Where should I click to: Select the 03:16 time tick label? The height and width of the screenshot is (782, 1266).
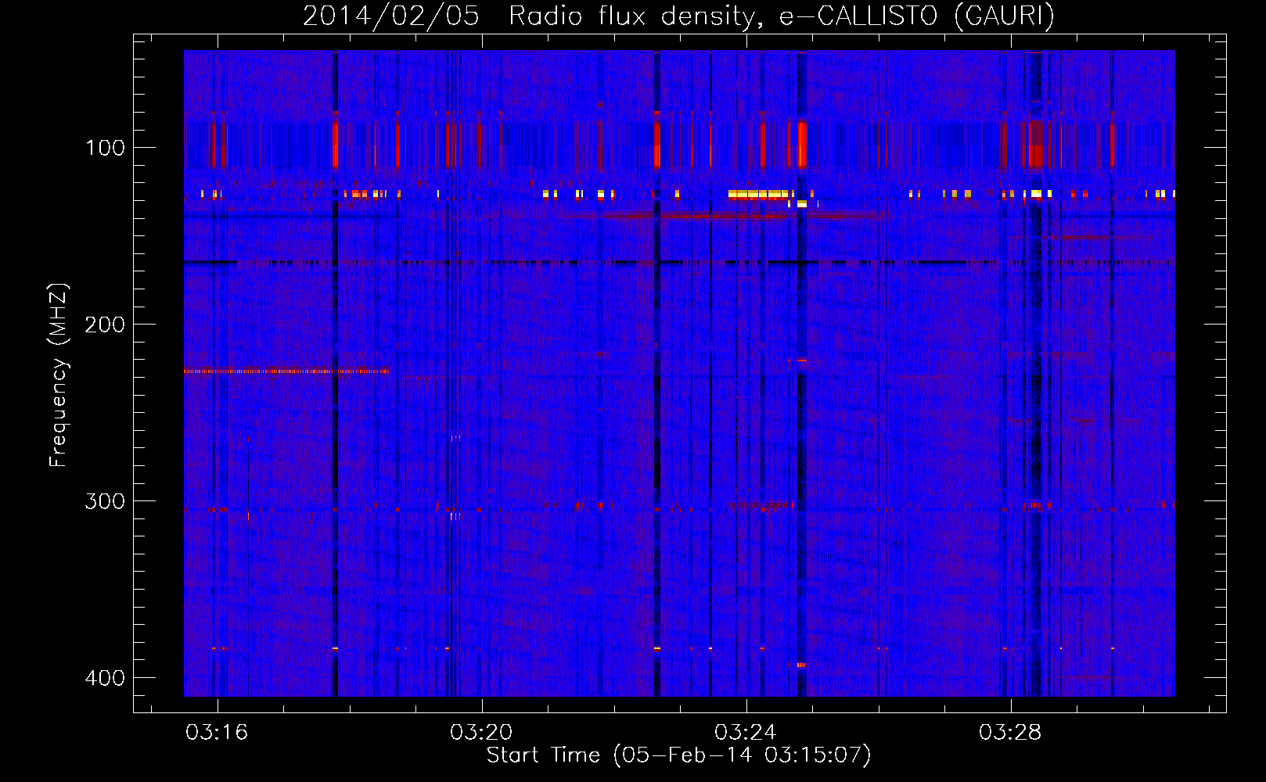click(217, 733)
